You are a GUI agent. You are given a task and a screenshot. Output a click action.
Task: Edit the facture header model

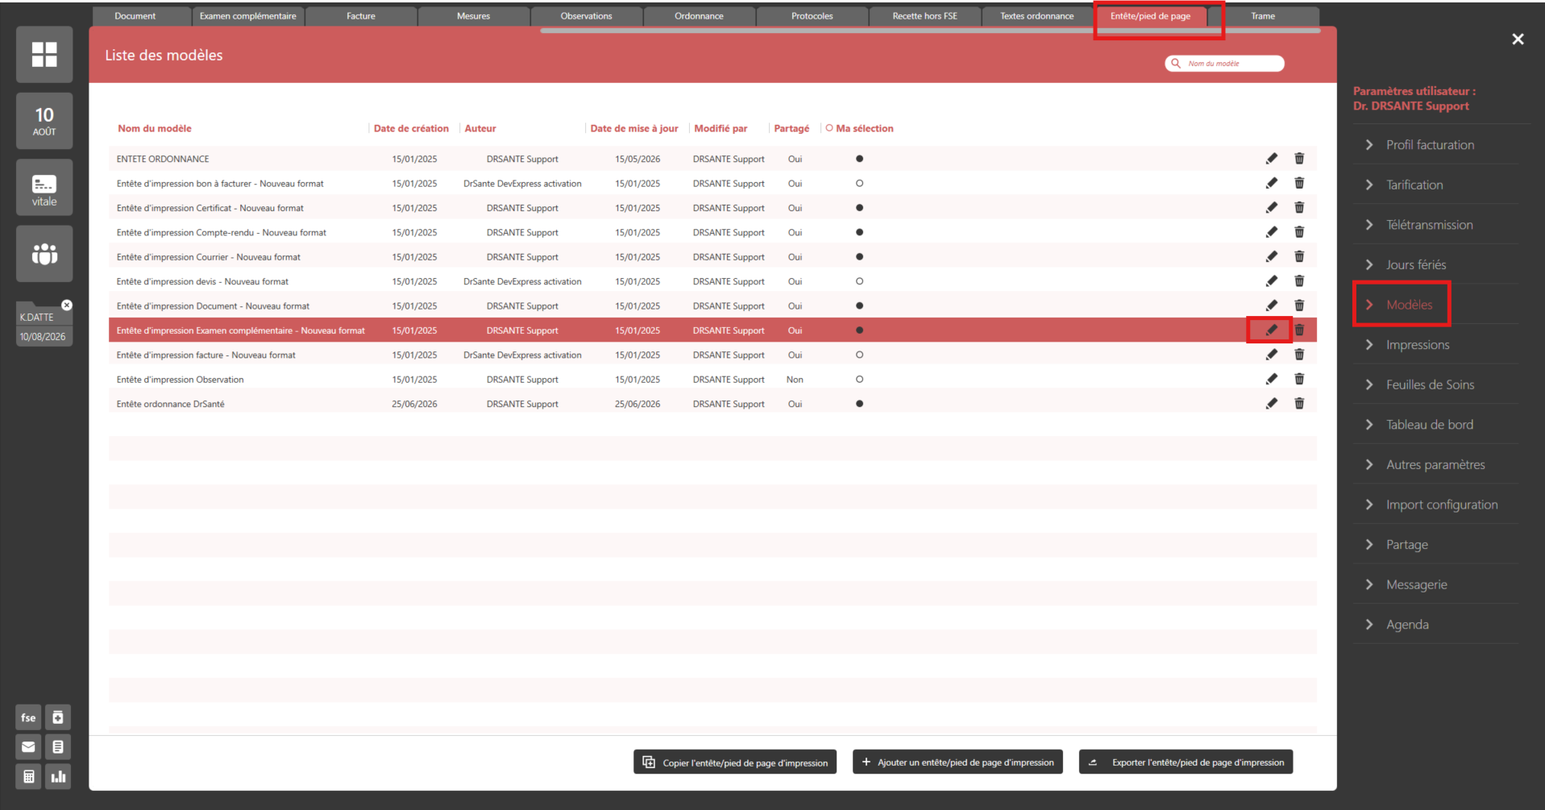coord(1272,355)
